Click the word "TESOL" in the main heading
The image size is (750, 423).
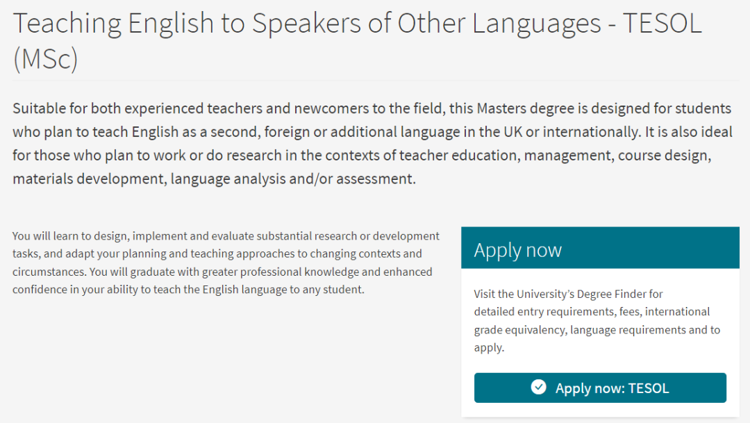click(662, 24)
